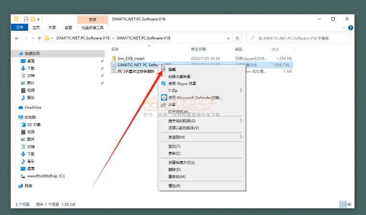Open the 文件 ribbon tab
366x215 pixels.
pos(20,27)
